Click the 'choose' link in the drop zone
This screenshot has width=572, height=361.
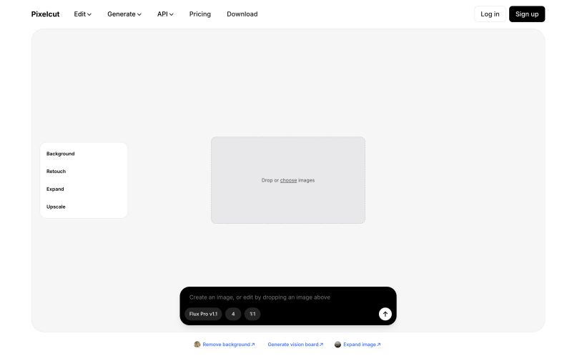(288, 180)
